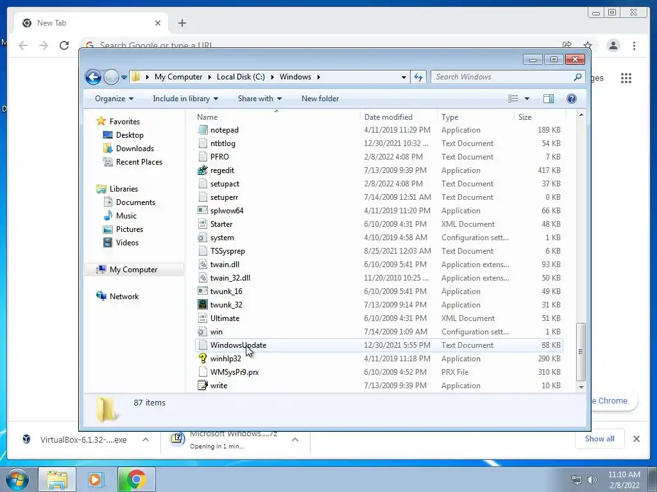Click the Change your view icon
The width and height of the screenshot is (657, 492).
513,99
